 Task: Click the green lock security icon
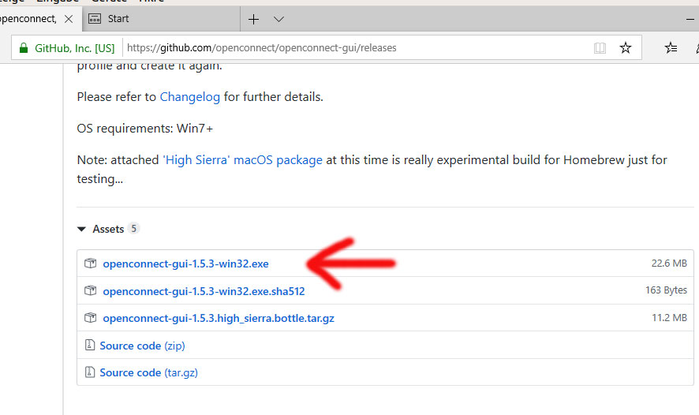pyautogui.click(x=22, y=48)
